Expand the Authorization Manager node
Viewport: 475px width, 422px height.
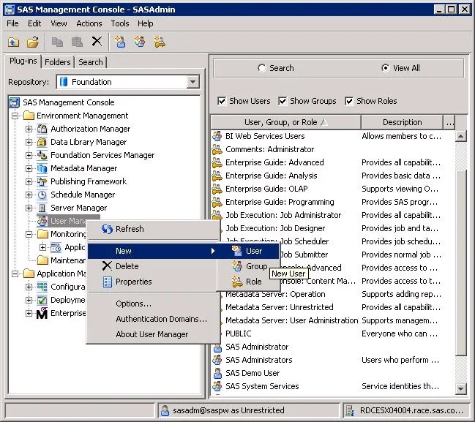29,129
